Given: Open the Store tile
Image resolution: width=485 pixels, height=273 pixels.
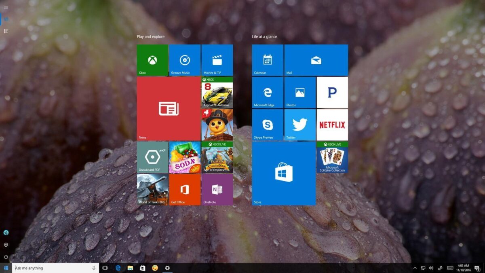Looking at the screenshot, I should 283,174.
